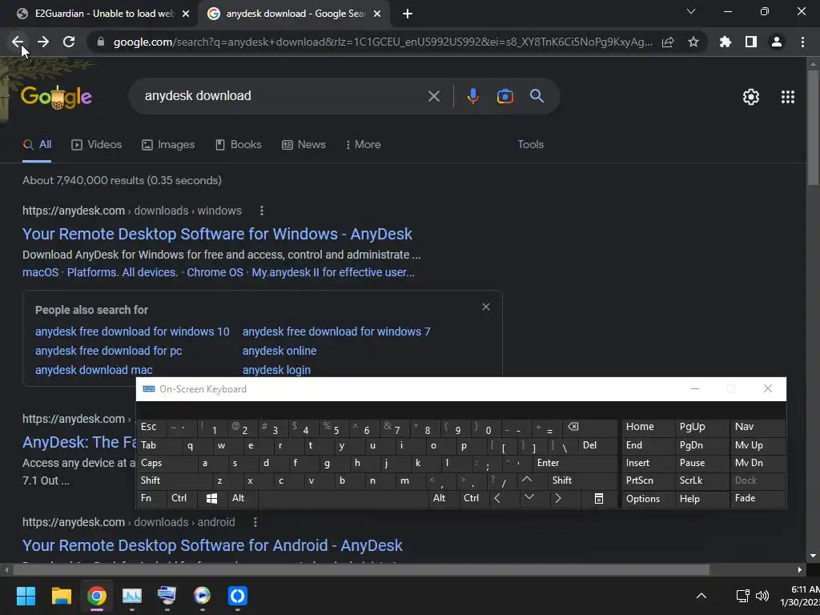Submit search with the magnifier icon
Image resolution: width=820 pixels, height=615 pixels.
tap(537, 96)
